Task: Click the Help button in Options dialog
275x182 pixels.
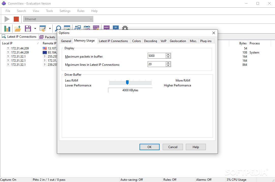Action: point(196,147)
